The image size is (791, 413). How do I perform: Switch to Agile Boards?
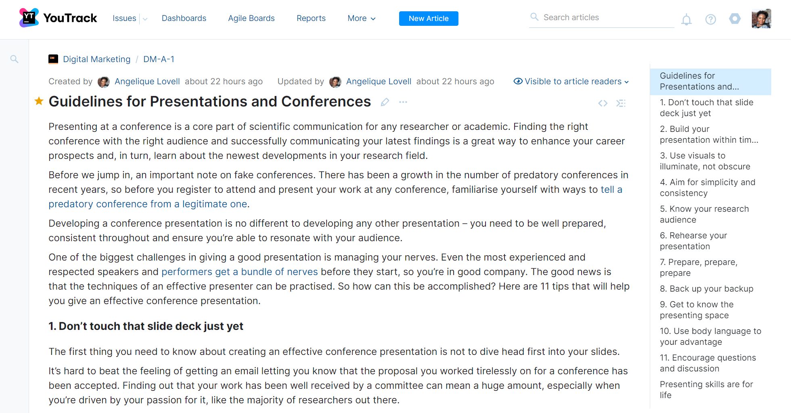(251, 18)
